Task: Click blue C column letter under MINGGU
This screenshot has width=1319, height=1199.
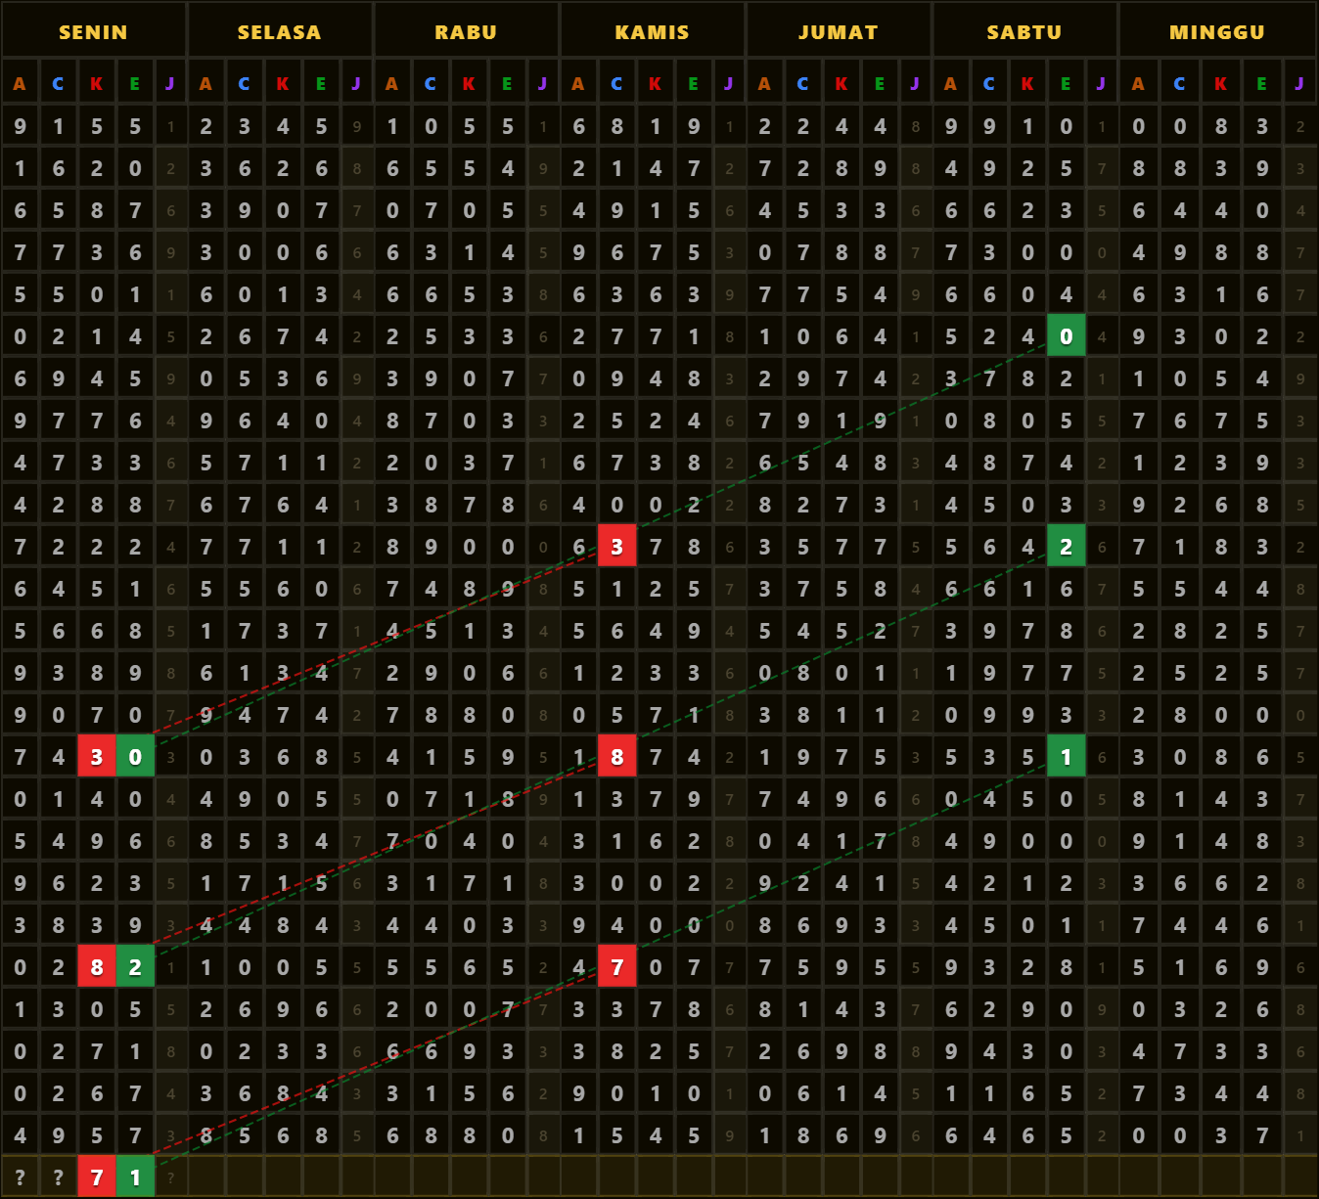Action: click(1180, 84)
